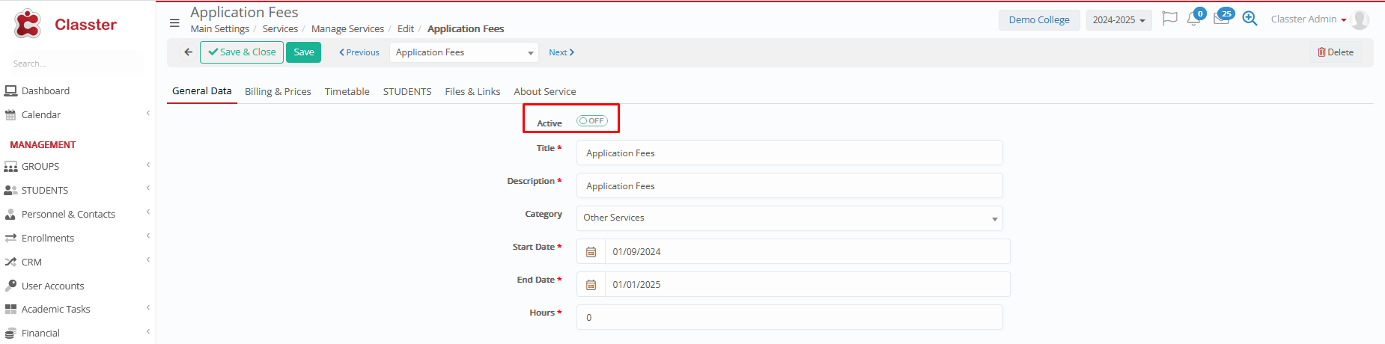This screenshot has width=1385, height=344.
Task: Switch to the Billing & Prices tab
Action: (x=278, y=91)
